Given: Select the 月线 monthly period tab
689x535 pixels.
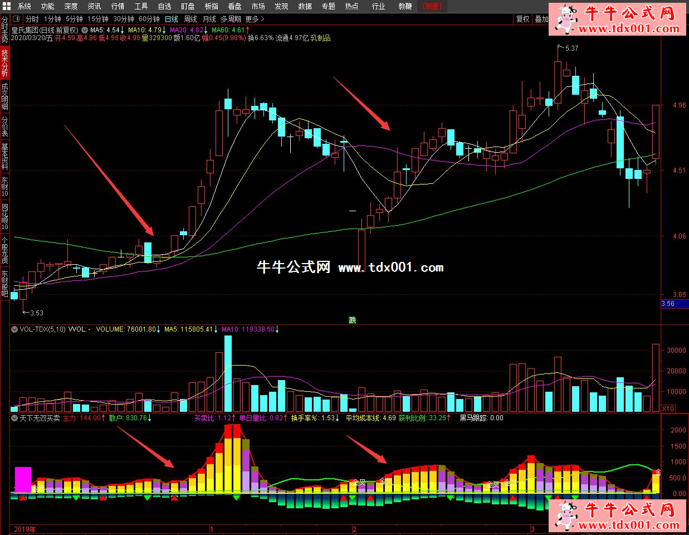Looking at the screenshot, I should pyautogui.click(x=209, y=19).
